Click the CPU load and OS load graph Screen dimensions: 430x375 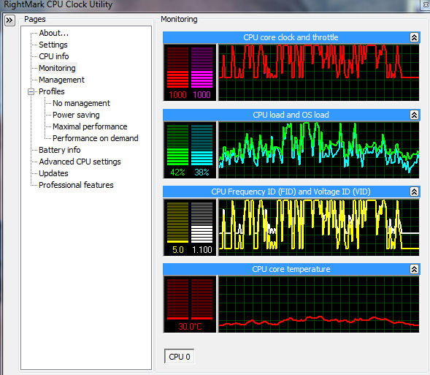pos(318,150)
